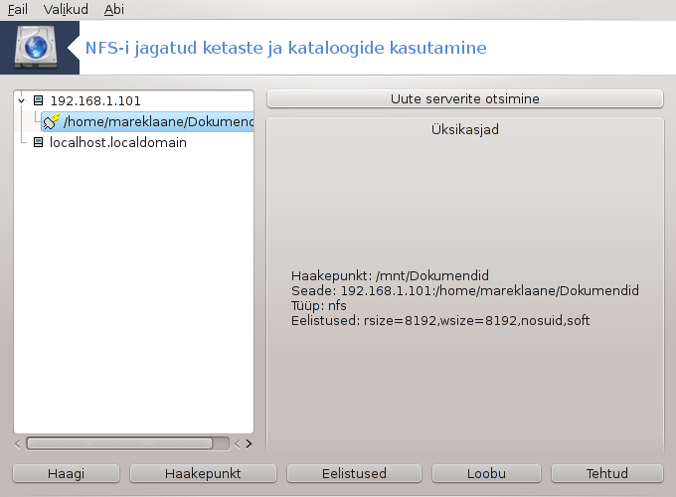Click the Haakepunkt button

click(x=203, y=473)
